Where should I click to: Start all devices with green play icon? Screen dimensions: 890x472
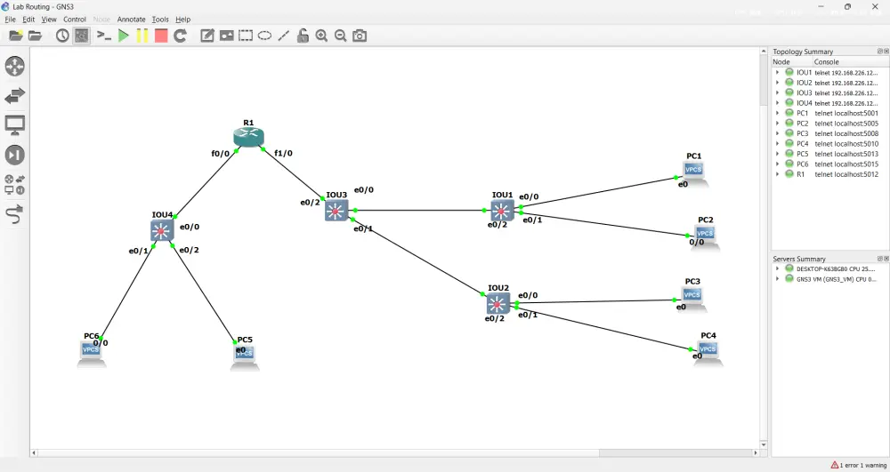coord(123,36)
